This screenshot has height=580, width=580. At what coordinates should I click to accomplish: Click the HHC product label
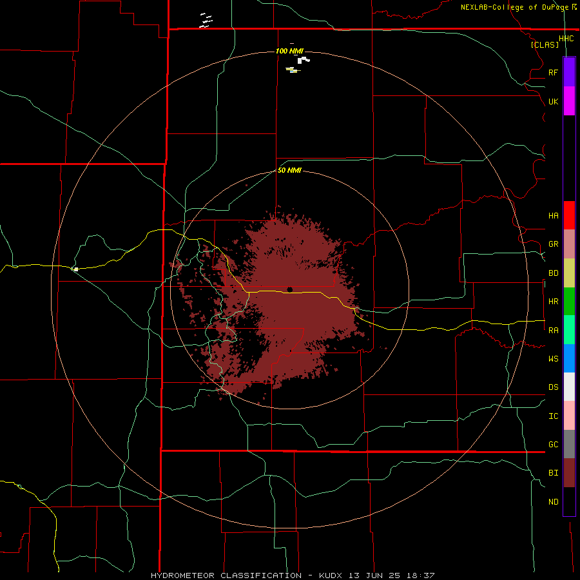pos(566,39)
